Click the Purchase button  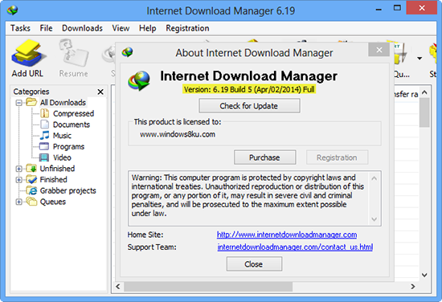(x=264, y=157)
